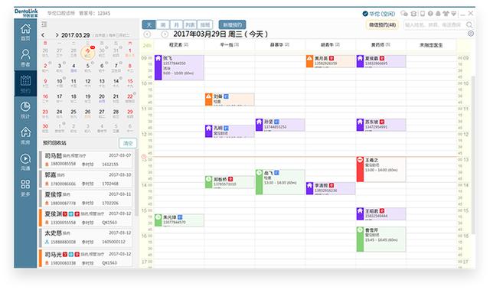Open the title bar dropdown menu arrow

pyautogui.click(x=454, y=14)
